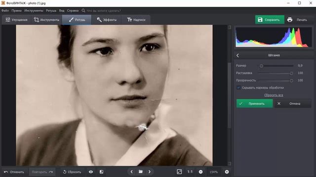Open the Справка menu
Viewport: 316px width, 177px height.
coord(73,11)
